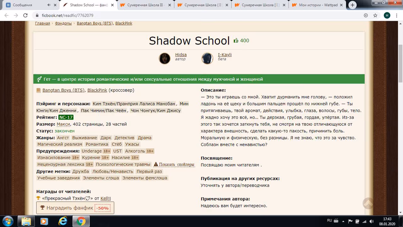
Task: Click the address bar URL field
Action: tap(198, 15)
